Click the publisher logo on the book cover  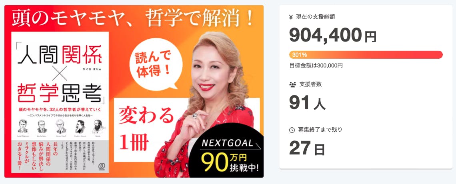point(102,166)
